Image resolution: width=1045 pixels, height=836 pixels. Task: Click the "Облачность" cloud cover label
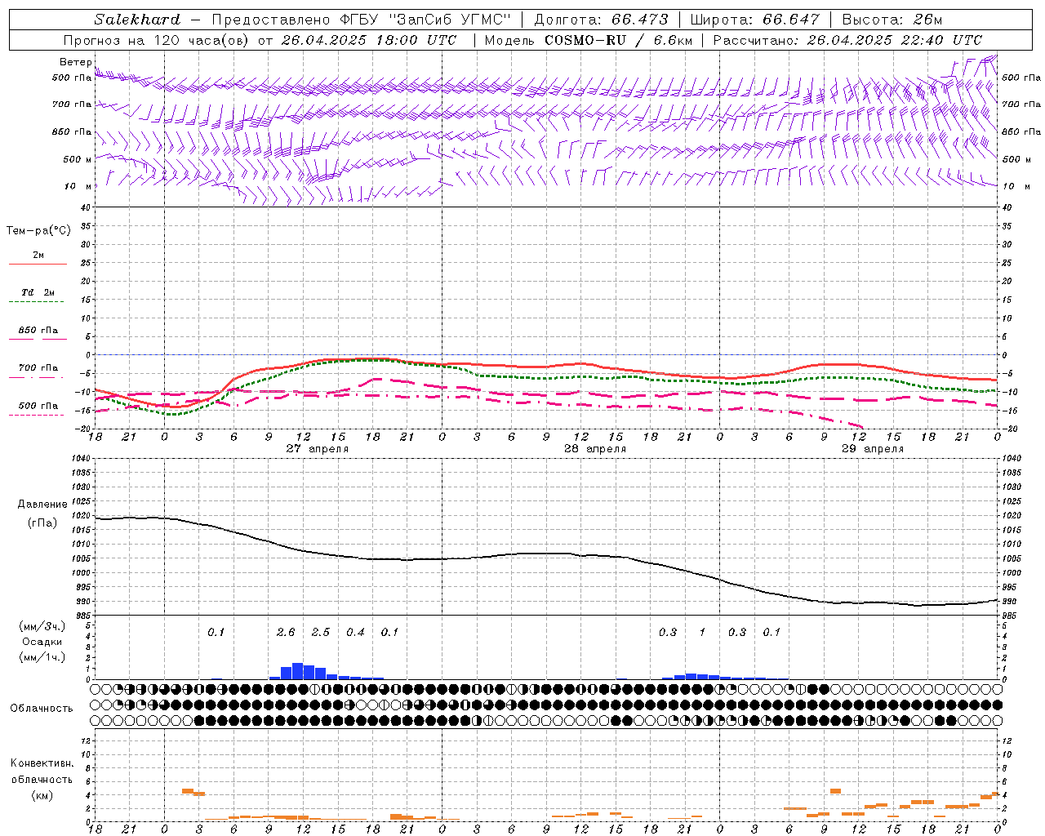(x=42, y=708)
